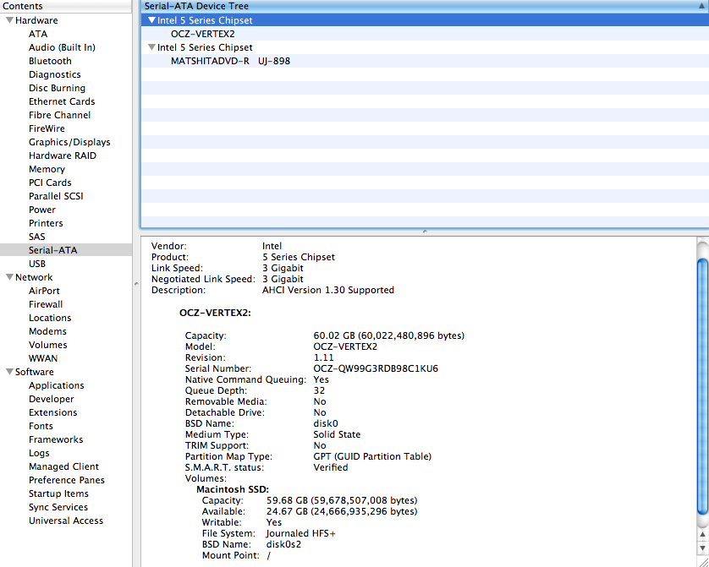The image size is (709, 567).
Task: Click the 'Solid State' medium type value
Action: click(x=337, y=434)
